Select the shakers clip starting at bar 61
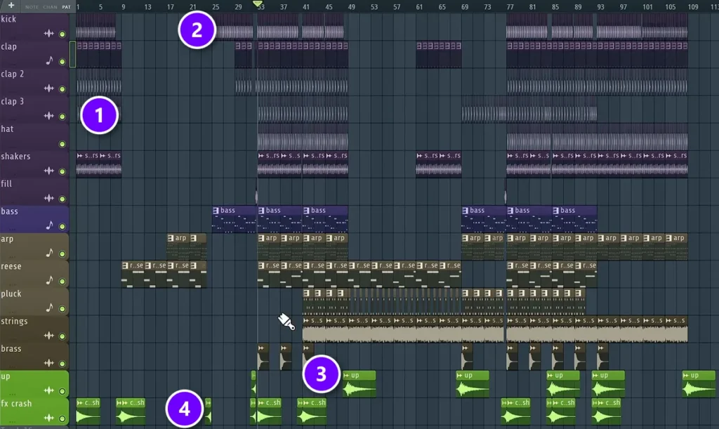Viewport: 719px width, 429px height. (428, 164)
